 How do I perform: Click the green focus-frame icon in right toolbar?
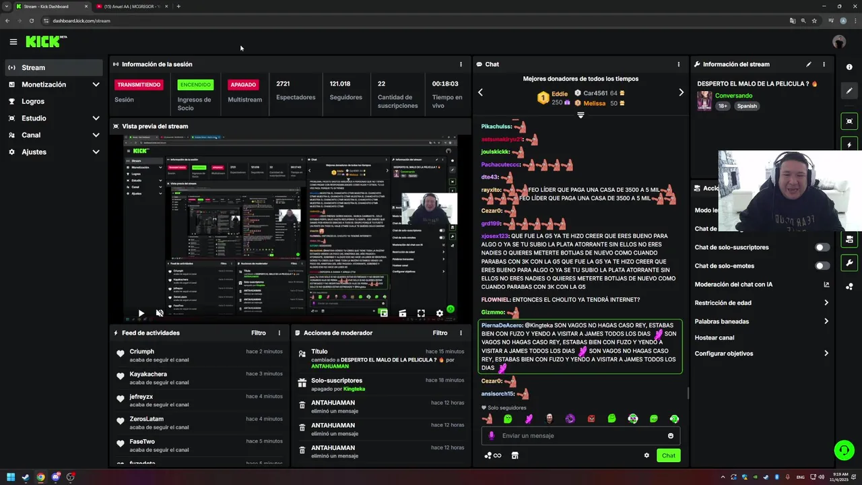(x=849, y=121)
